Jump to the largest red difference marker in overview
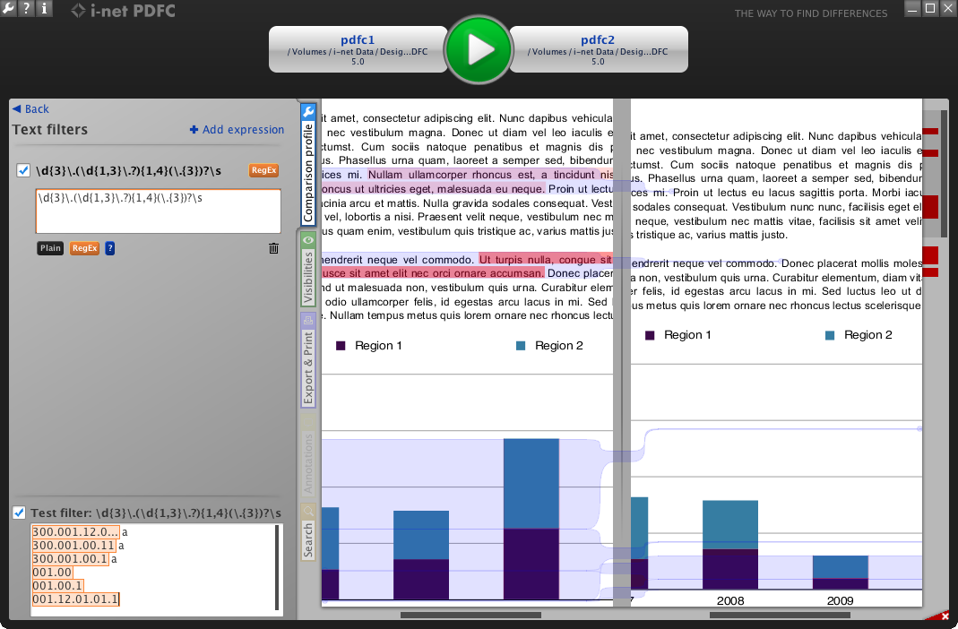 pyautogui.click(x=930, y=206)
